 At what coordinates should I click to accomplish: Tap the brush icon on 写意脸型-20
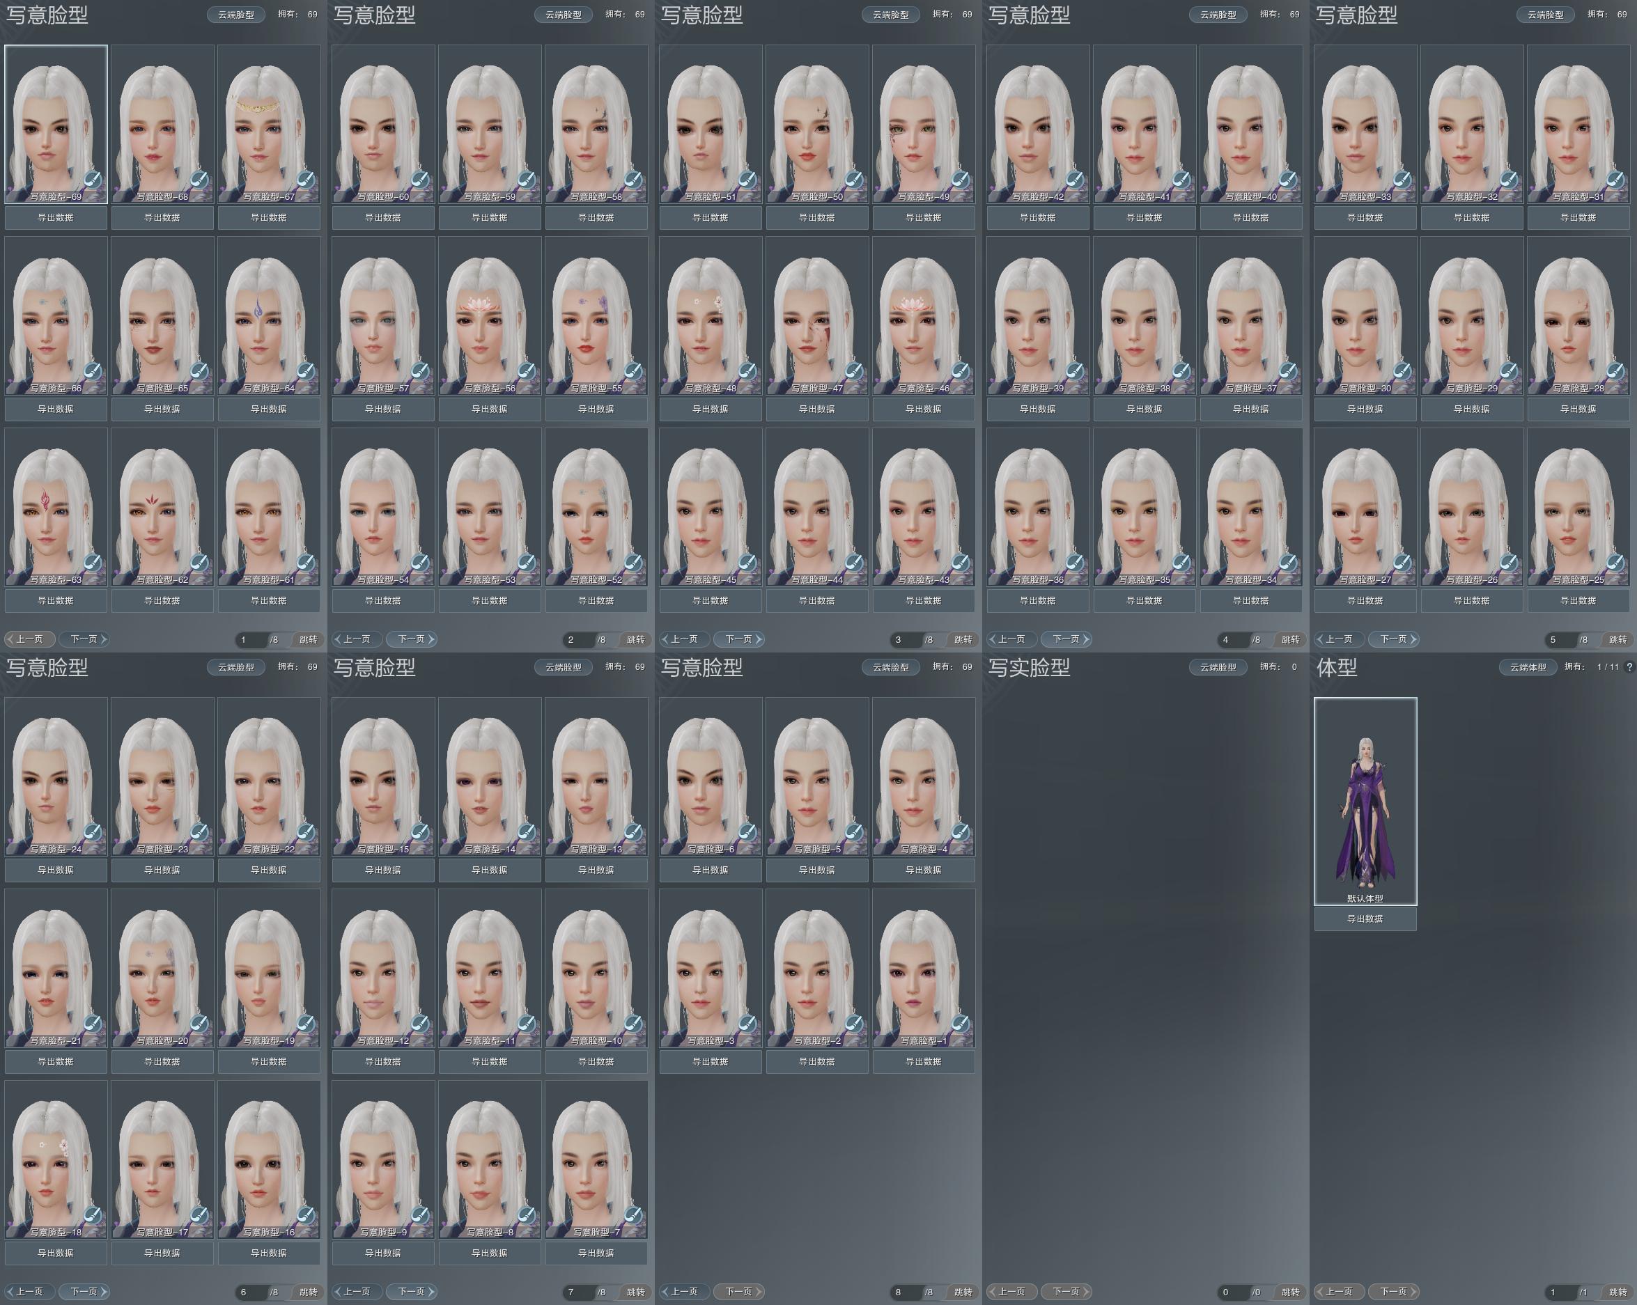[x=199, y=1025]
